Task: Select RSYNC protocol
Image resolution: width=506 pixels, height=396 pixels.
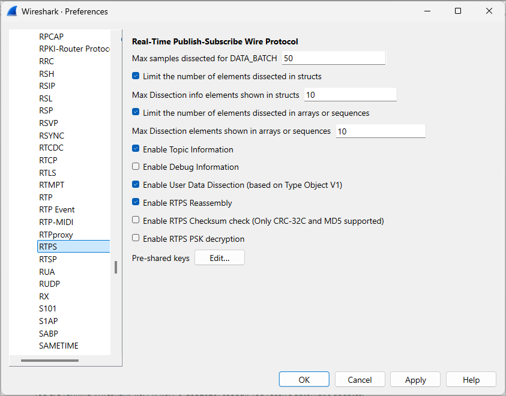Action: (52, 136)
